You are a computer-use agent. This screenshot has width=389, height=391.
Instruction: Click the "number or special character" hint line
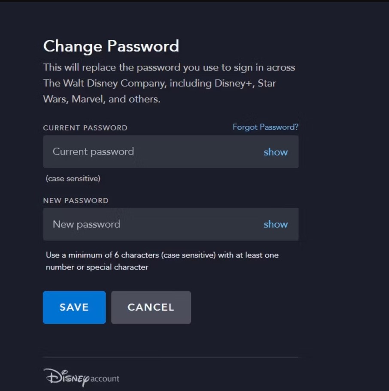click(x=97, y=267)
